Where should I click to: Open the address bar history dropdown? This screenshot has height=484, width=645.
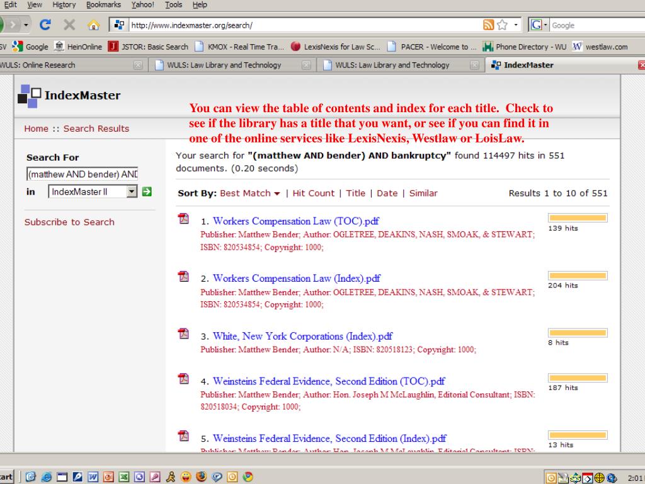tap(515, 25)
